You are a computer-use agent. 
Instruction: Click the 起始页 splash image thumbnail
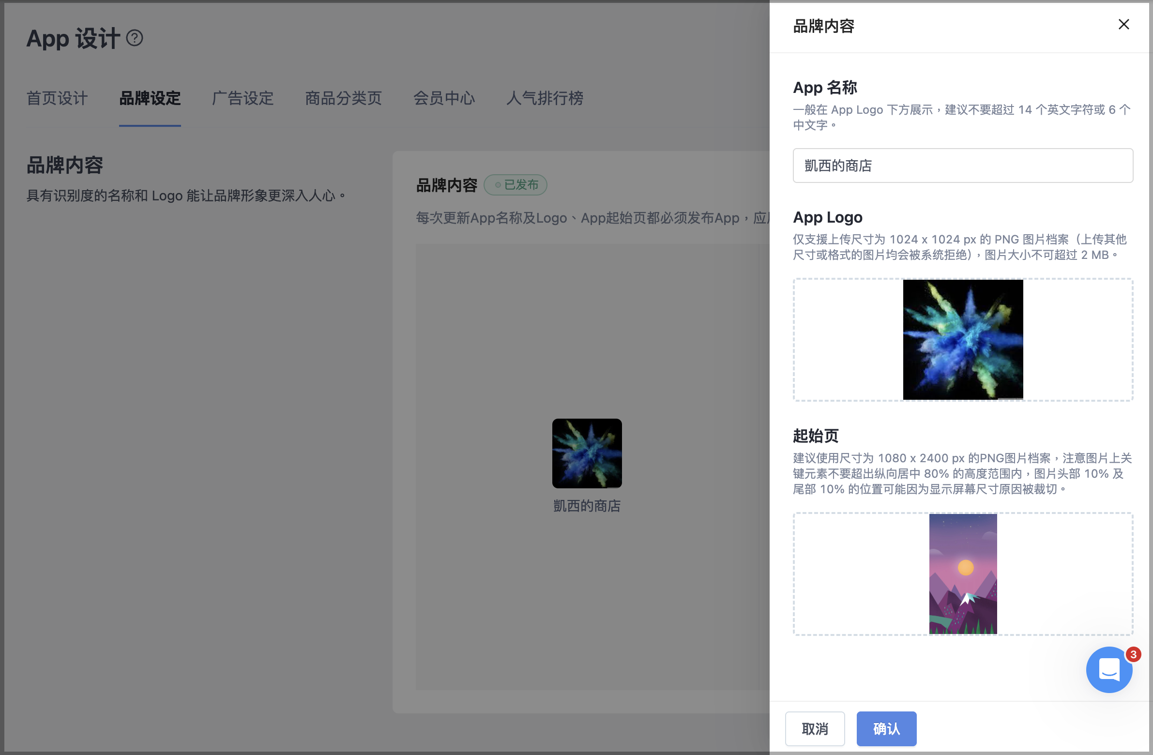[x=963, y=574]
